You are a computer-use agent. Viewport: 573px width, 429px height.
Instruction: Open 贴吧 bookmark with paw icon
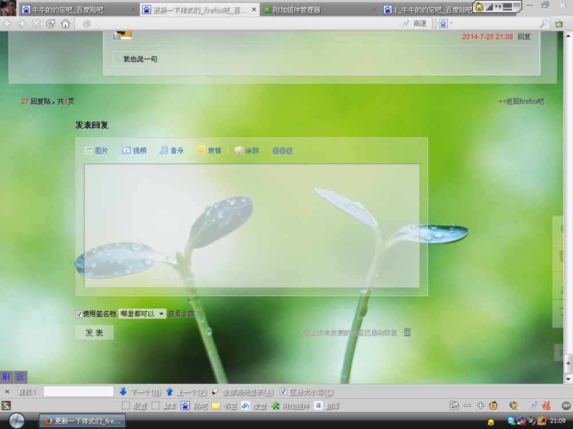pyautogui.click(x=194, y=406)
